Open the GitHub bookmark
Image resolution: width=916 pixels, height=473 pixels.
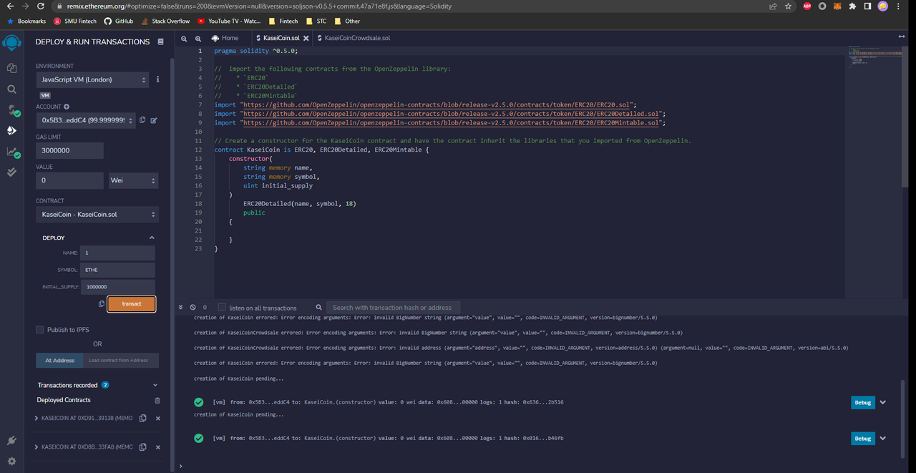point(119,21)
